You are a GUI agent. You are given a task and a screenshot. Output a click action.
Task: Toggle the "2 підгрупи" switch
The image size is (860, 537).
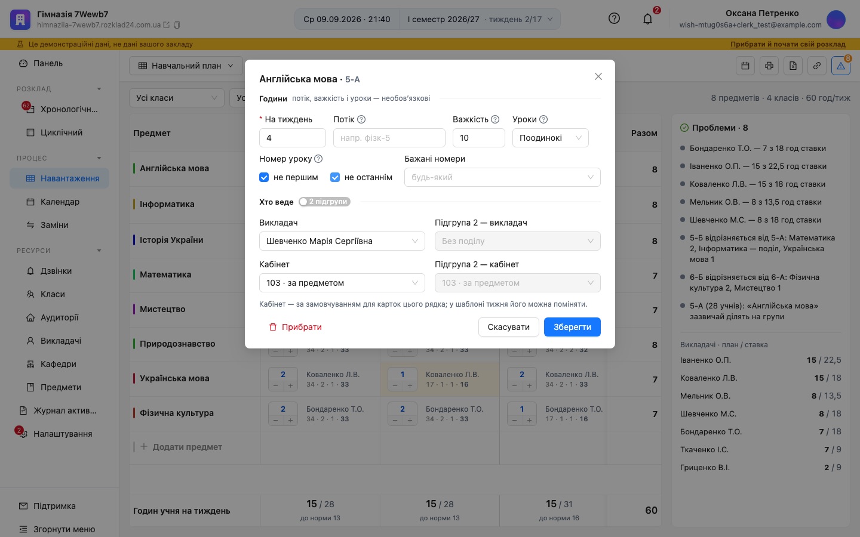(324, 202)
